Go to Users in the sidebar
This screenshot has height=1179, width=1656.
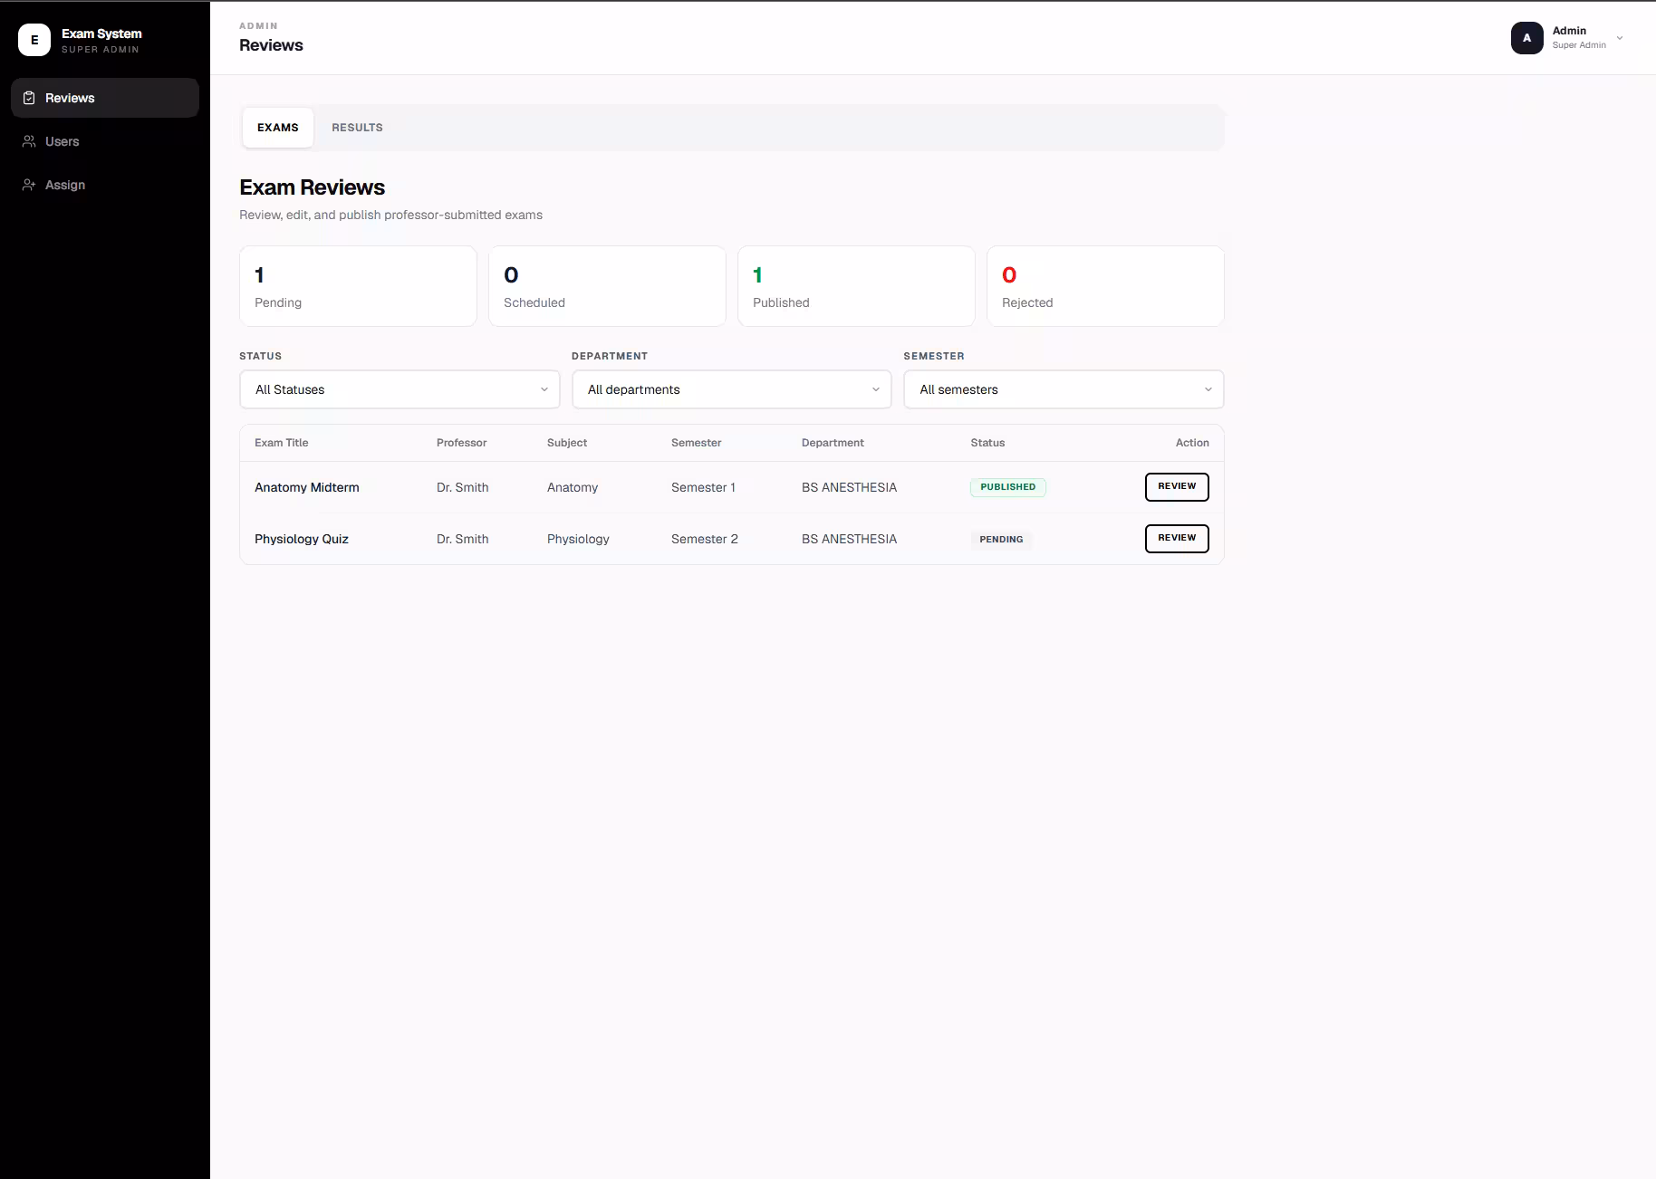click(105, 141)
